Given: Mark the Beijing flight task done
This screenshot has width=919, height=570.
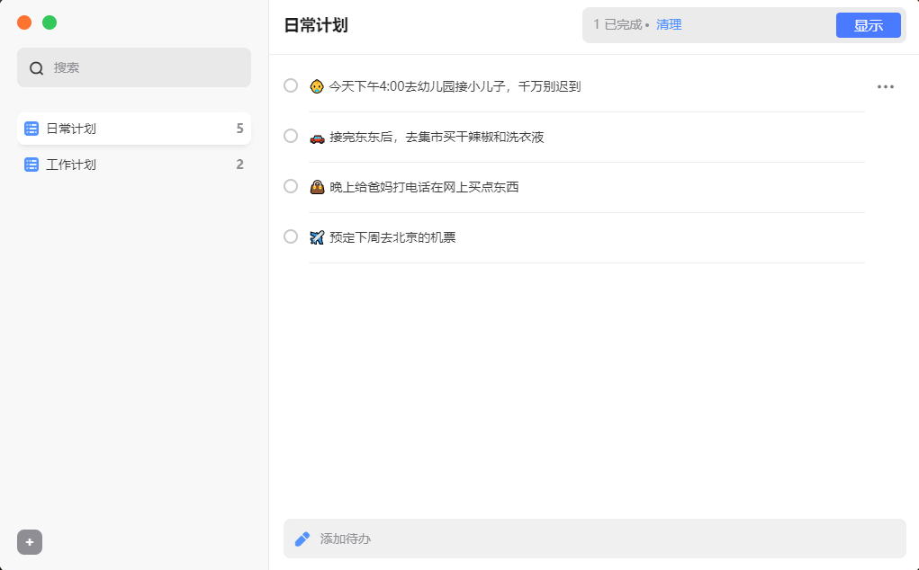Looking at the screenshot, I should [x=290, y=236].
